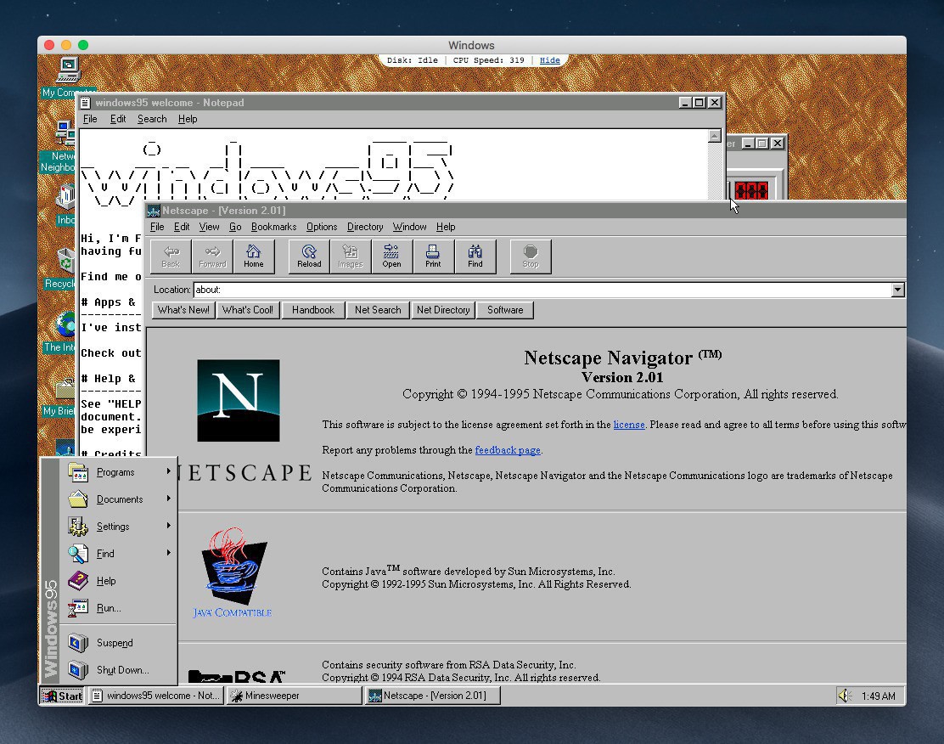The height and width of the screenshot is (744, 944).
Task: Print the page using Print icon
Action: (433, 256)
